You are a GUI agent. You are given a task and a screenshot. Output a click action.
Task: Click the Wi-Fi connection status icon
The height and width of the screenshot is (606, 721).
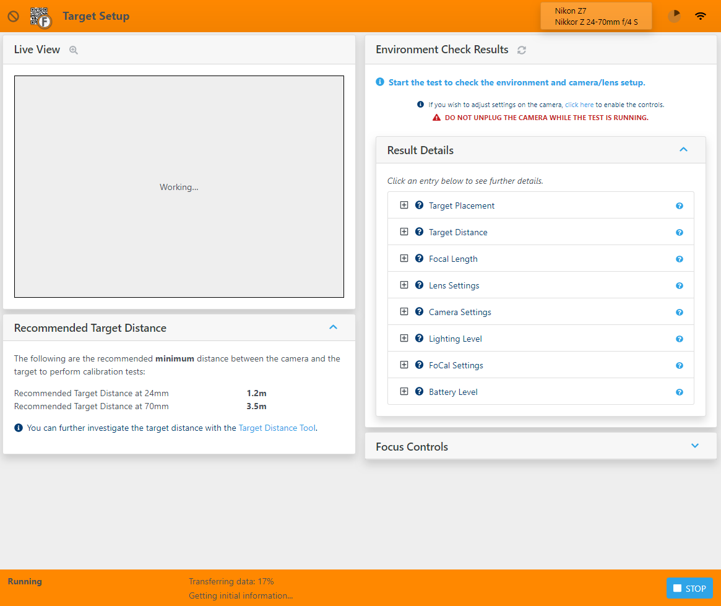701,16
